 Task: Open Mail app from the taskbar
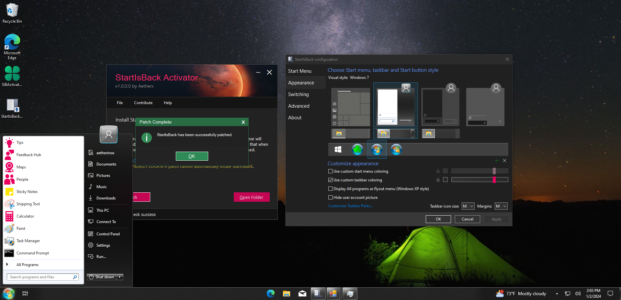point(302,294)
